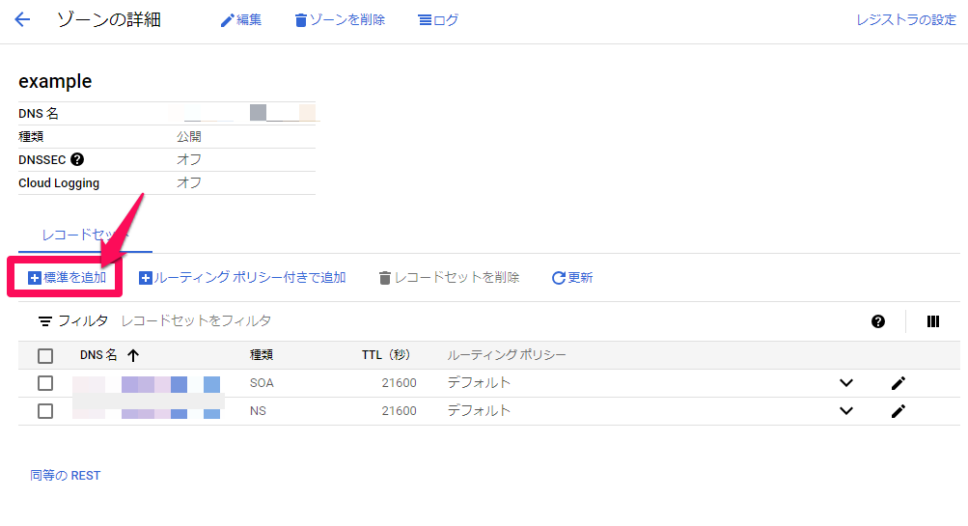
Task: Click the example zone name heading
Action: coord(55,81)
